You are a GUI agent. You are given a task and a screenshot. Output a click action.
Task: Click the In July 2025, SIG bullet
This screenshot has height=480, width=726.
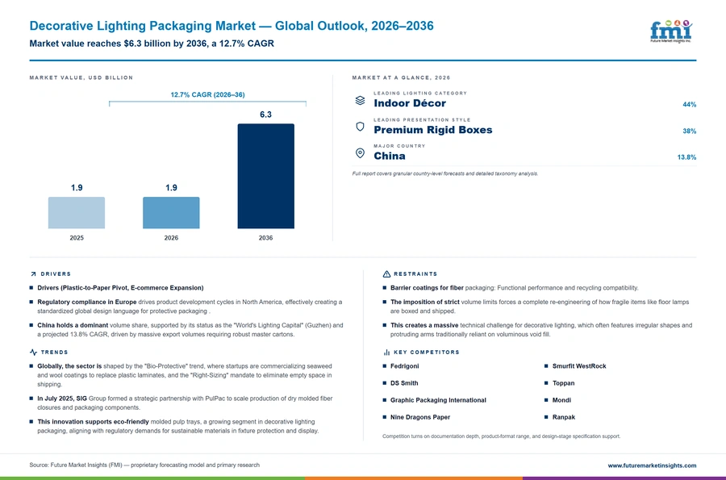click(x=185, y=403)
